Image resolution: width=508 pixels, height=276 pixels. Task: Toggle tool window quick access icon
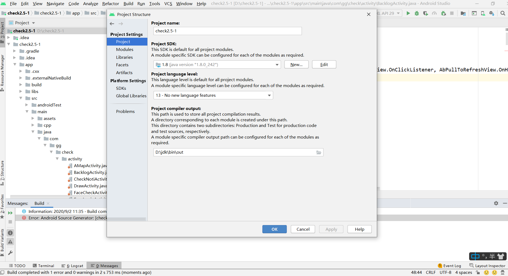pyautogui.click(x=2, y=272)
